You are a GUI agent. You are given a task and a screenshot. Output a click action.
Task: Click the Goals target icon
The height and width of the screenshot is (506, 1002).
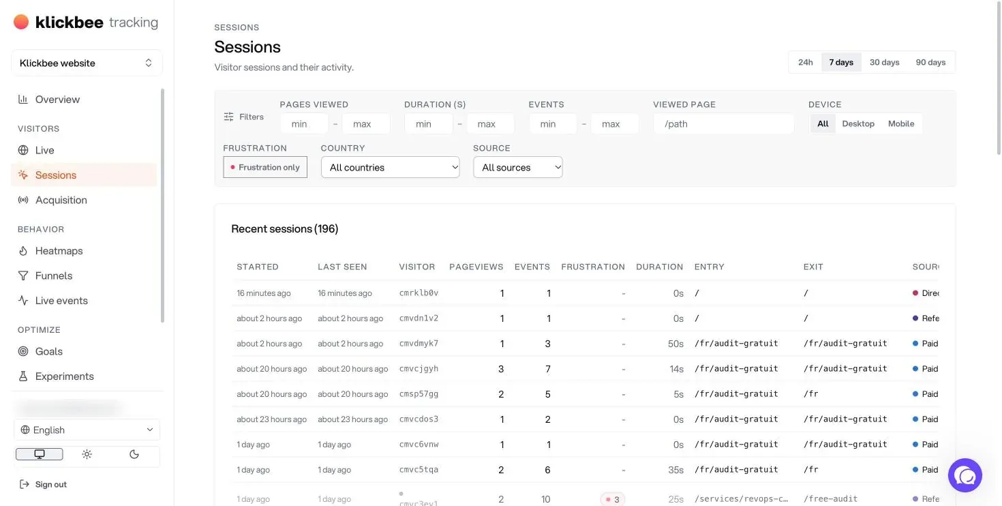[x=22, y=352]
